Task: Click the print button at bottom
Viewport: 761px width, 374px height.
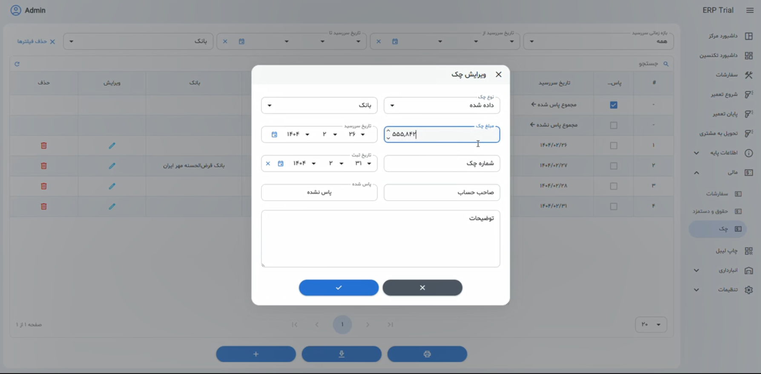Action: (x=427, y=354)
